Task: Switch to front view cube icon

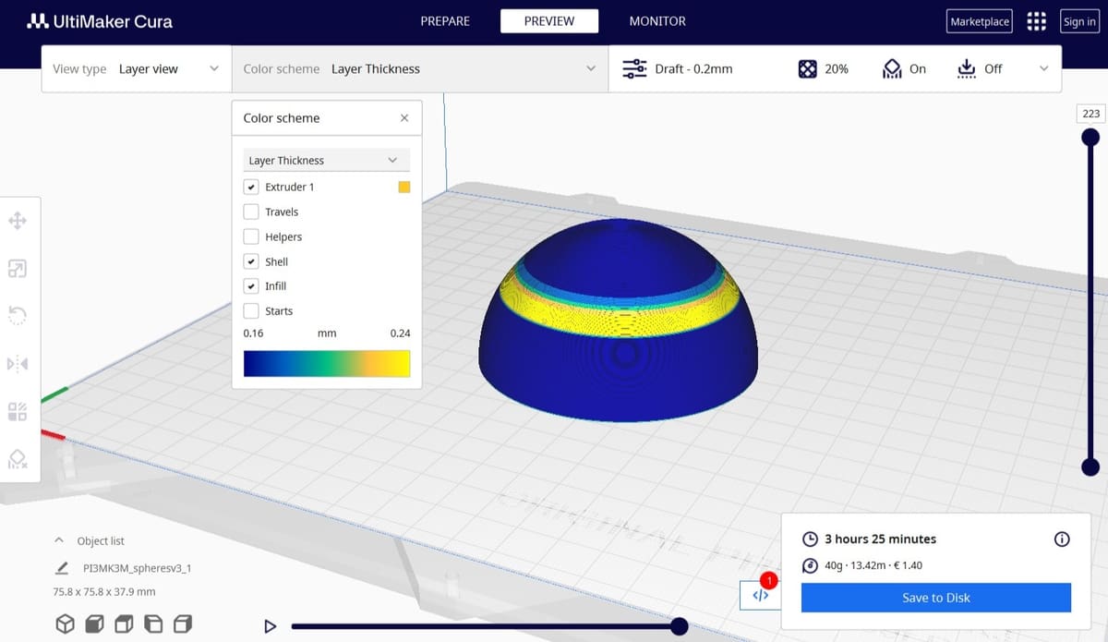Action: [x=94, y=624]
